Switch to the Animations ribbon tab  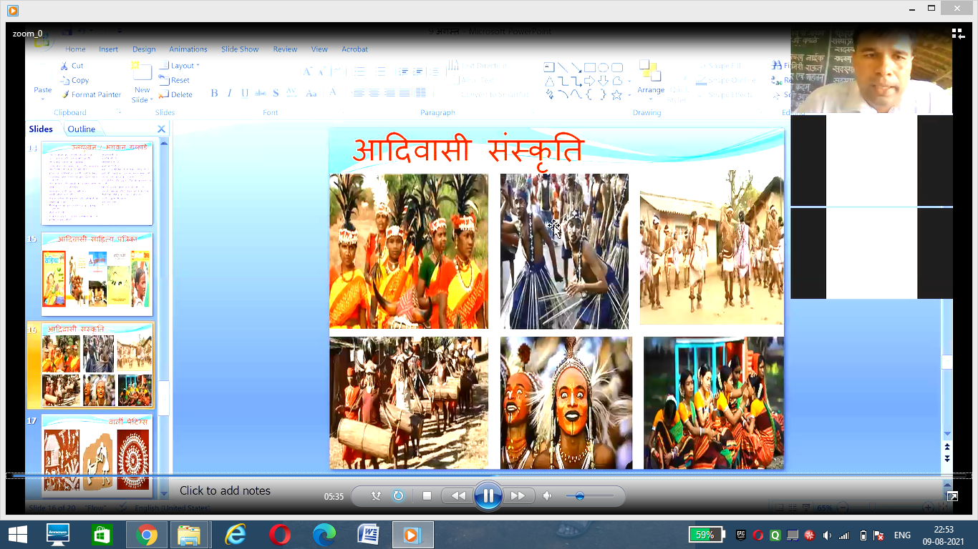188,49
